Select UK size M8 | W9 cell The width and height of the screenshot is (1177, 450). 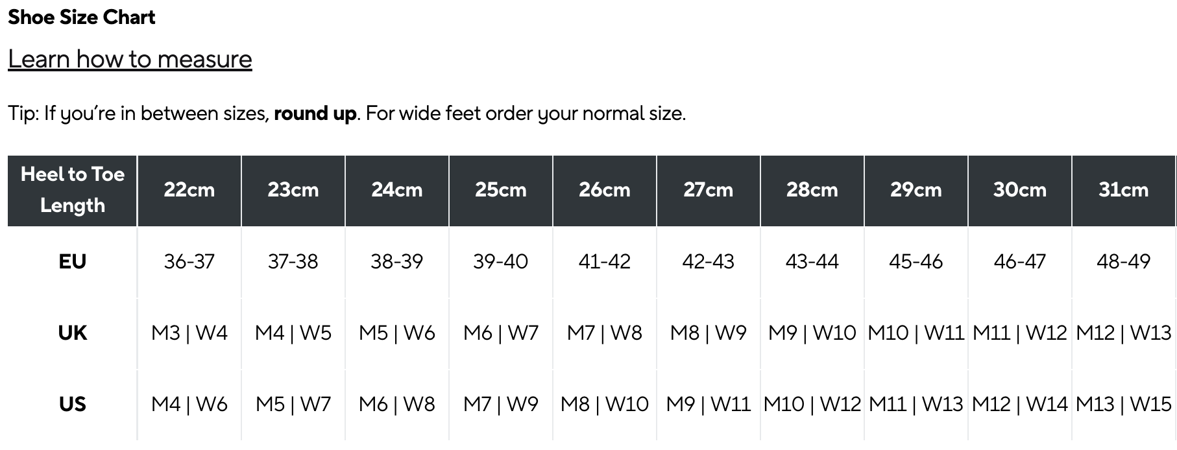click(x=708, y=333)
